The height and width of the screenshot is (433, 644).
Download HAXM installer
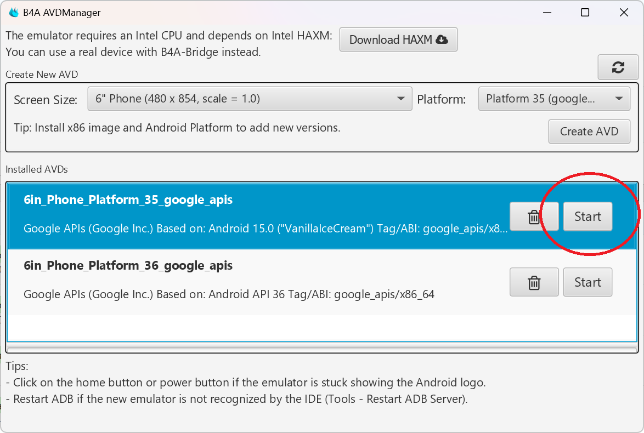coord(398,39)
